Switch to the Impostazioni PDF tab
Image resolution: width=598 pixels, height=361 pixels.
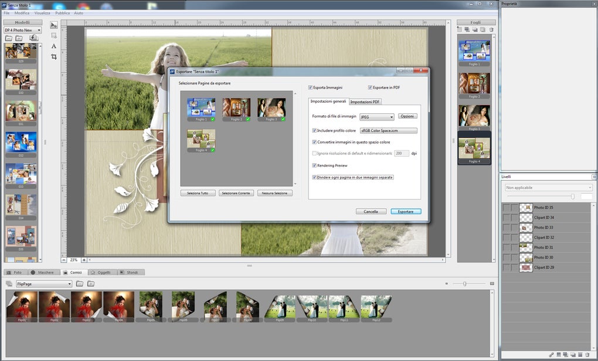tap(365, 102)
